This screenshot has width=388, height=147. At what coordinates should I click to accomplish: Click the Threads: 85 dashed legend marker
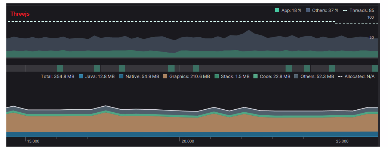[x=345, y=10]
